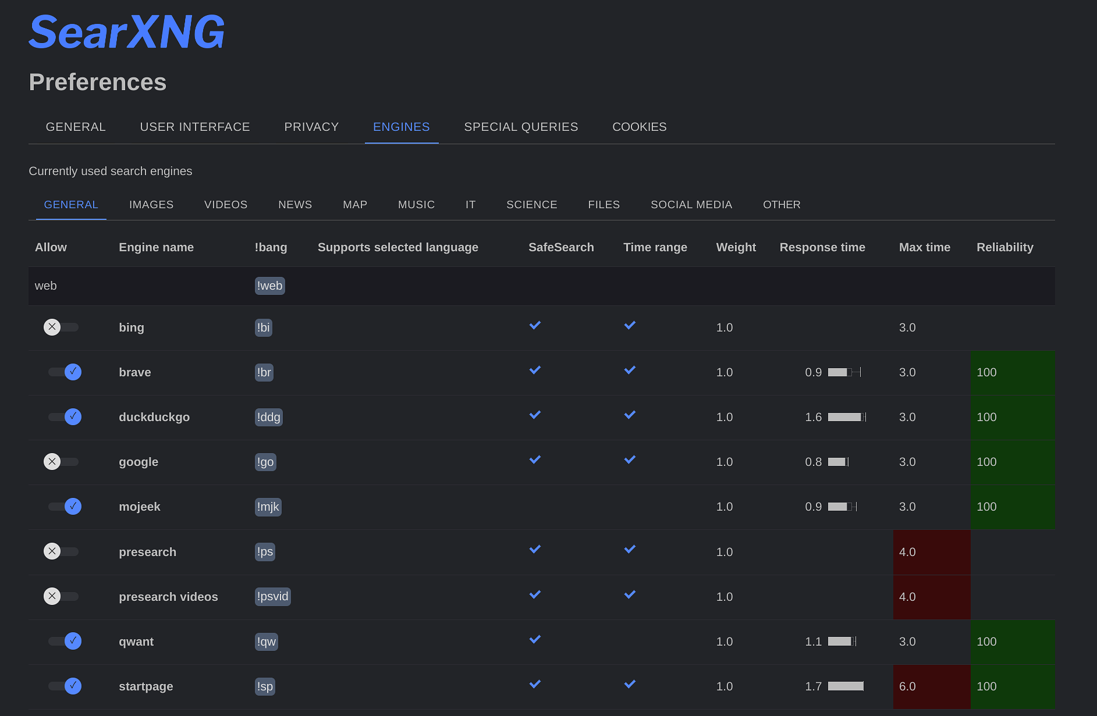Image resolution: width=1097 pixels, height=716 pixels.
Task: Turn off the startpage engine
Action: [65, 686]
